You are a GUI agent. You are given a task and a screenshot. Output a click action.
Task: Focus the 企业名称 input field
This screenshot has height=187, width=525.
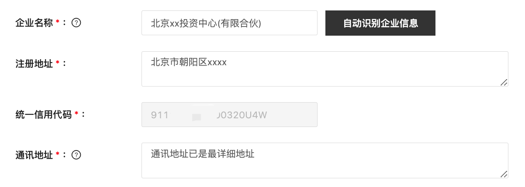229,23
